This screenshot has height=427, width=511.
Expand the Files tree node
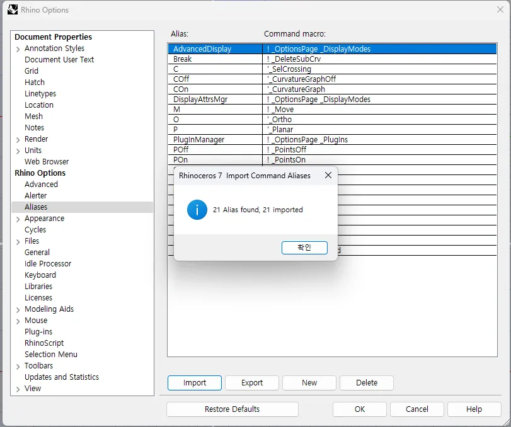coord(18,242)
